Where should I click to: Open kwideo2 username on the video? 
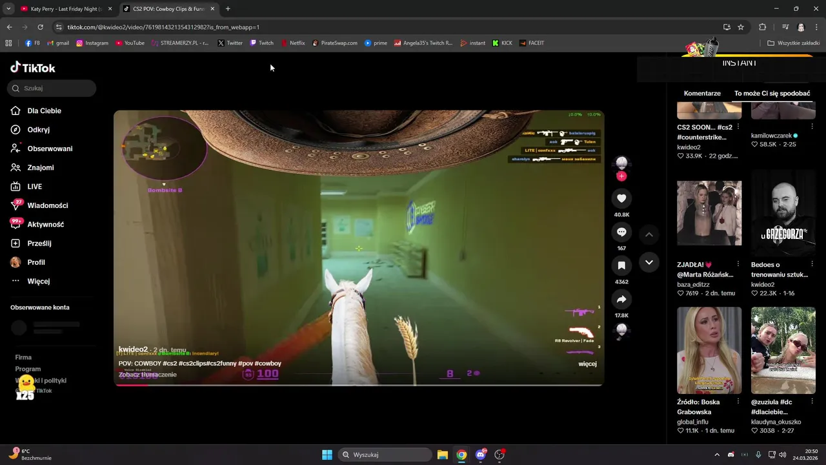pos(133,349)
